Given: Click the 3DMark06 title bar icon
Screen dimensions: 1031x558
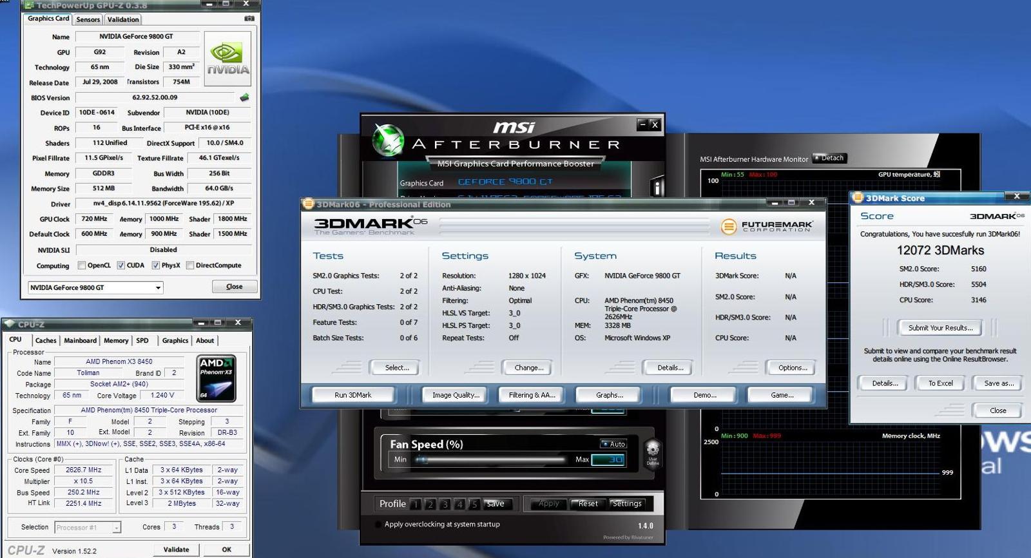Looking at the screenshot, I should 309,204.
